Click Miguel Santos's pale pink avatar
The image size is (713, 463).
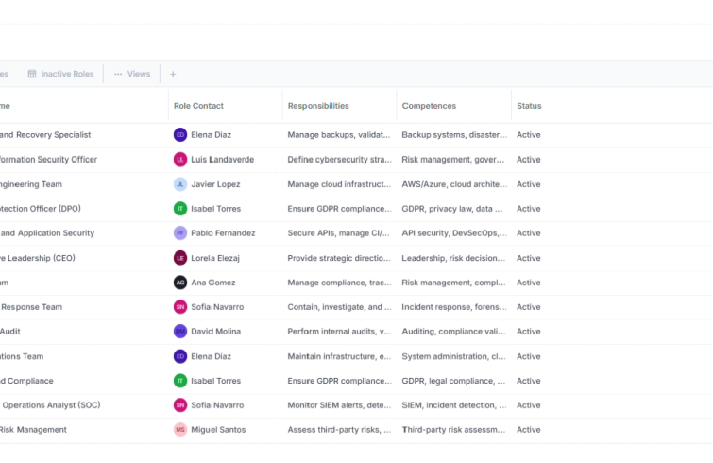tap(180, 430)
